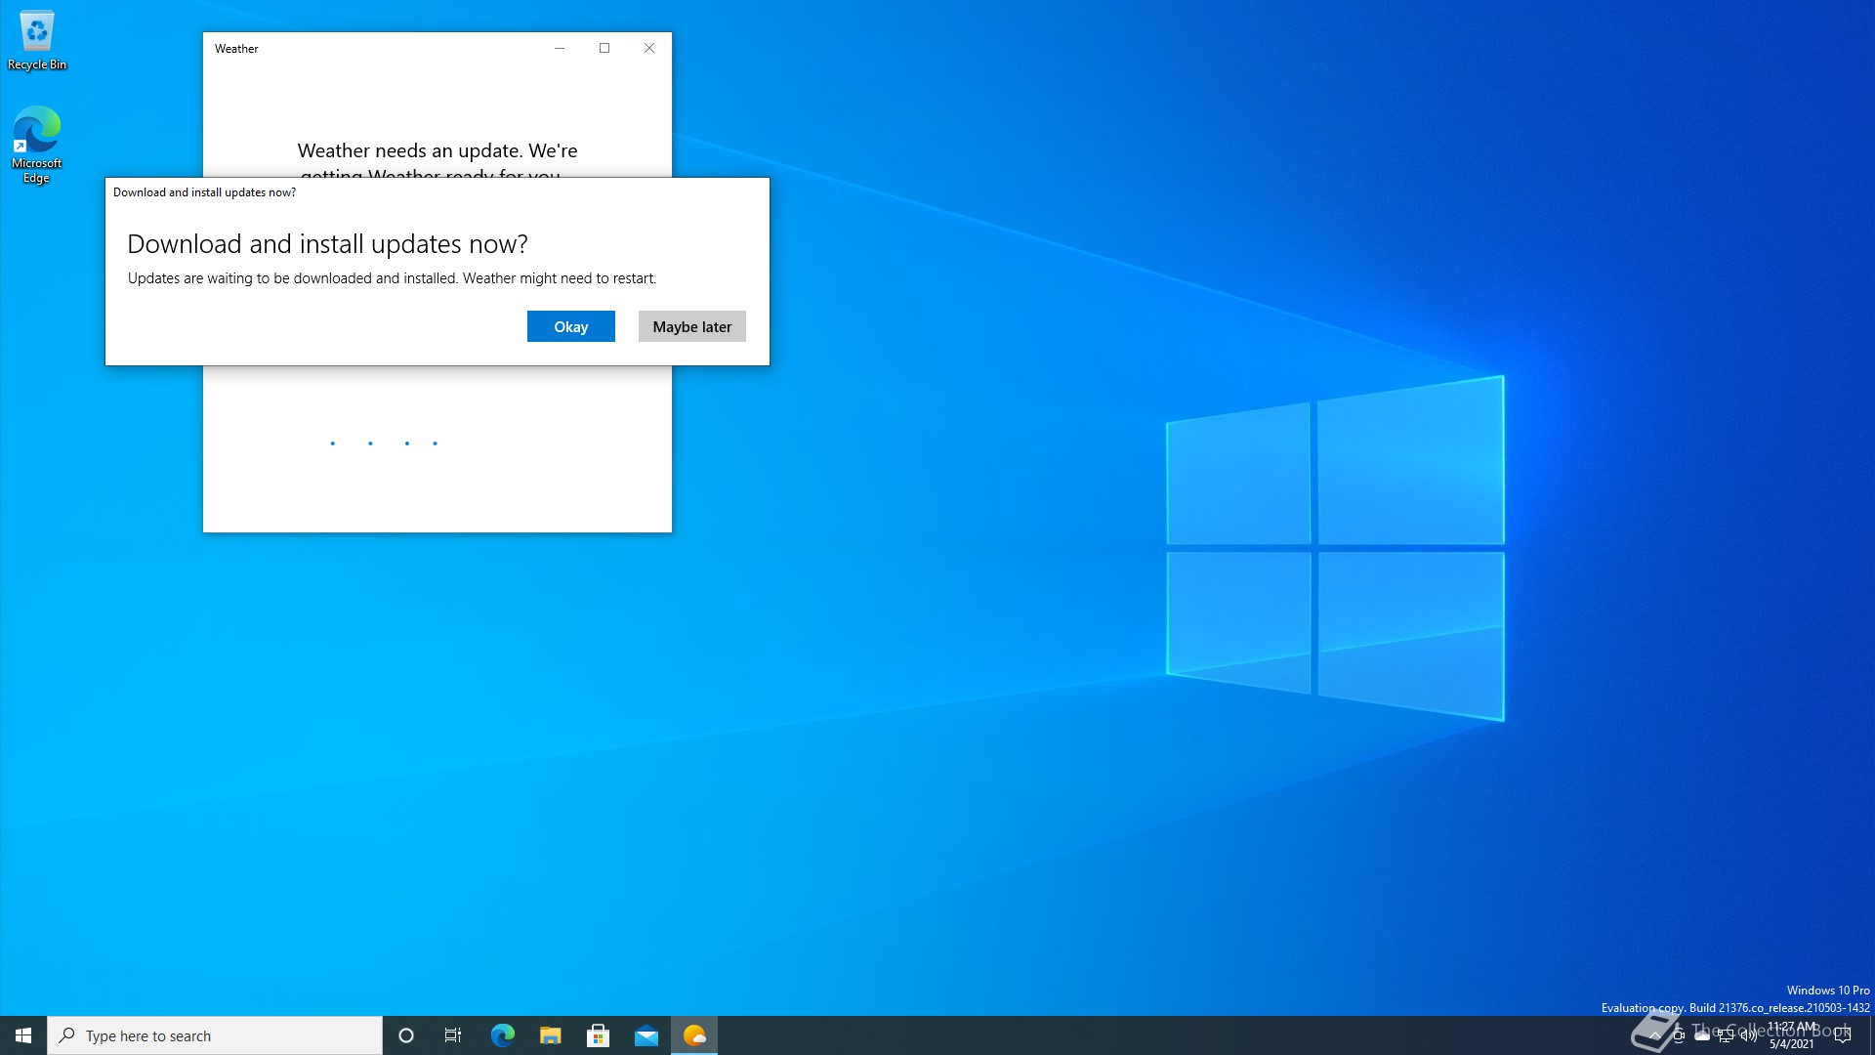The image size is (1875, 1055).
Task: Open the clock showing 11:27 AM
Action: click(1792, 1035)
